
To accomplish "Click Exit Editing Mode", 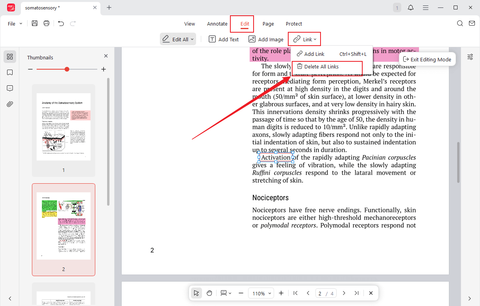I will click(427, 59).
